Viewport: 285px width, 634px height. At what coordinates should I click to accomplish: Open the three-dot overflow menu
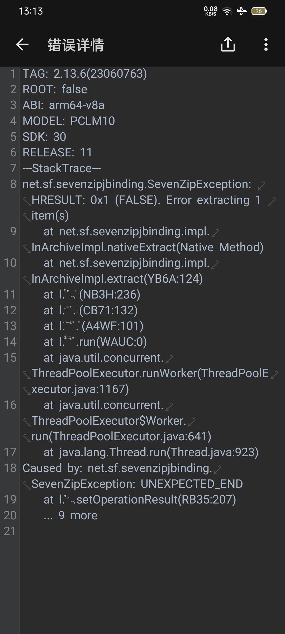[x=266, y=44]
